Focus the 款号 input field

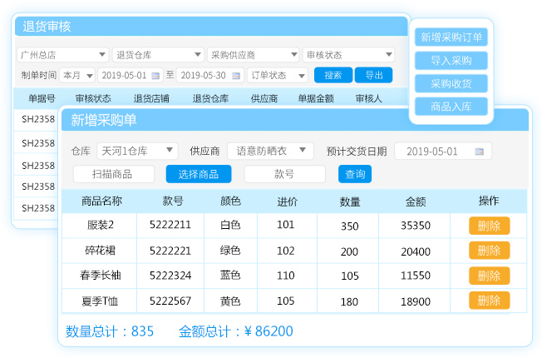tap(284, 174)
